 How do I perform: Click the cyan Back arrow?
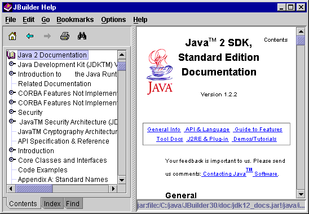30,36
